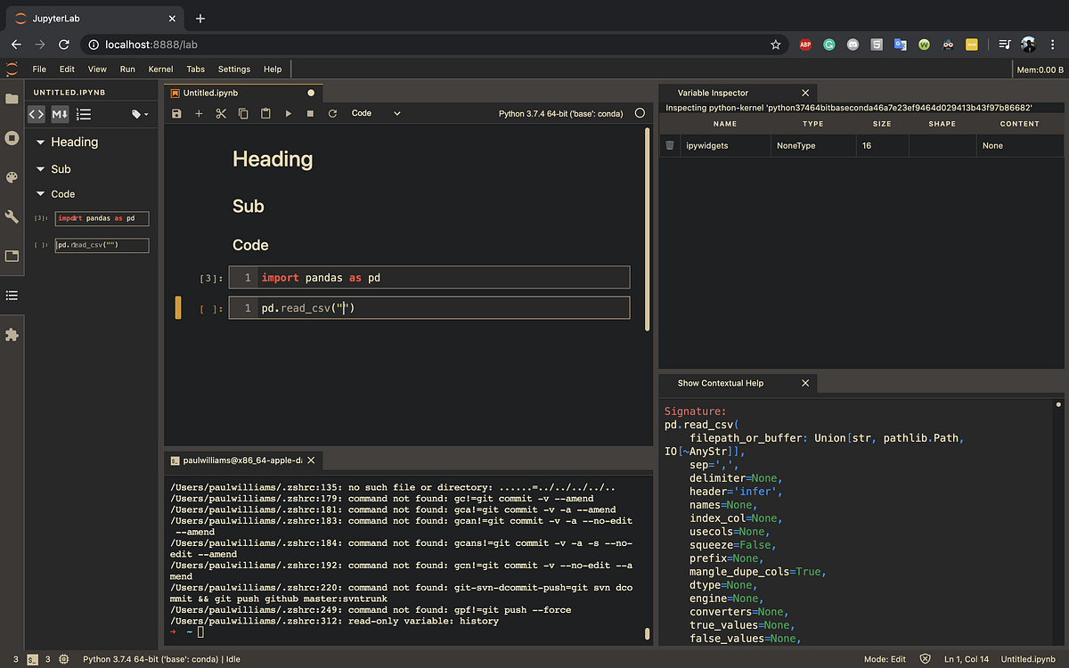Viewport: 1069px width, 668px height.
Task: Collapse the Heading section in table of contents
Action: [x=40, y=142]
